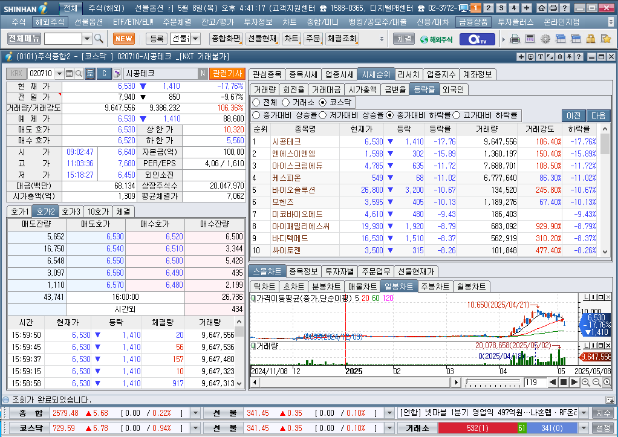The image size is (618, 437).
Task: Click the question mark help icon in window title bar
Action: point(579,57)
